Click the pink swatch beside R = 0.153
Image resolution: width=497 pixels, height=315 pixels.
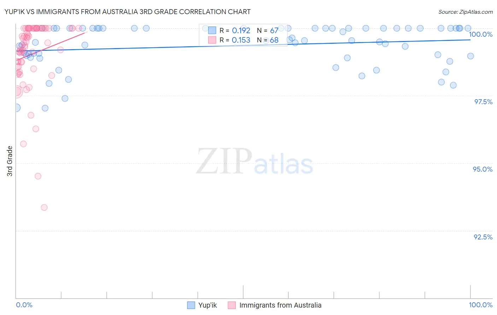tap(212, 40)
